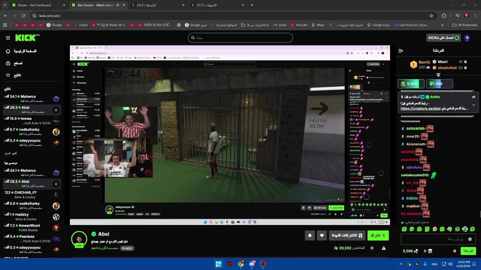481x270 pixels.
Task: Open a new browser tab
Action: click(252, 5)
